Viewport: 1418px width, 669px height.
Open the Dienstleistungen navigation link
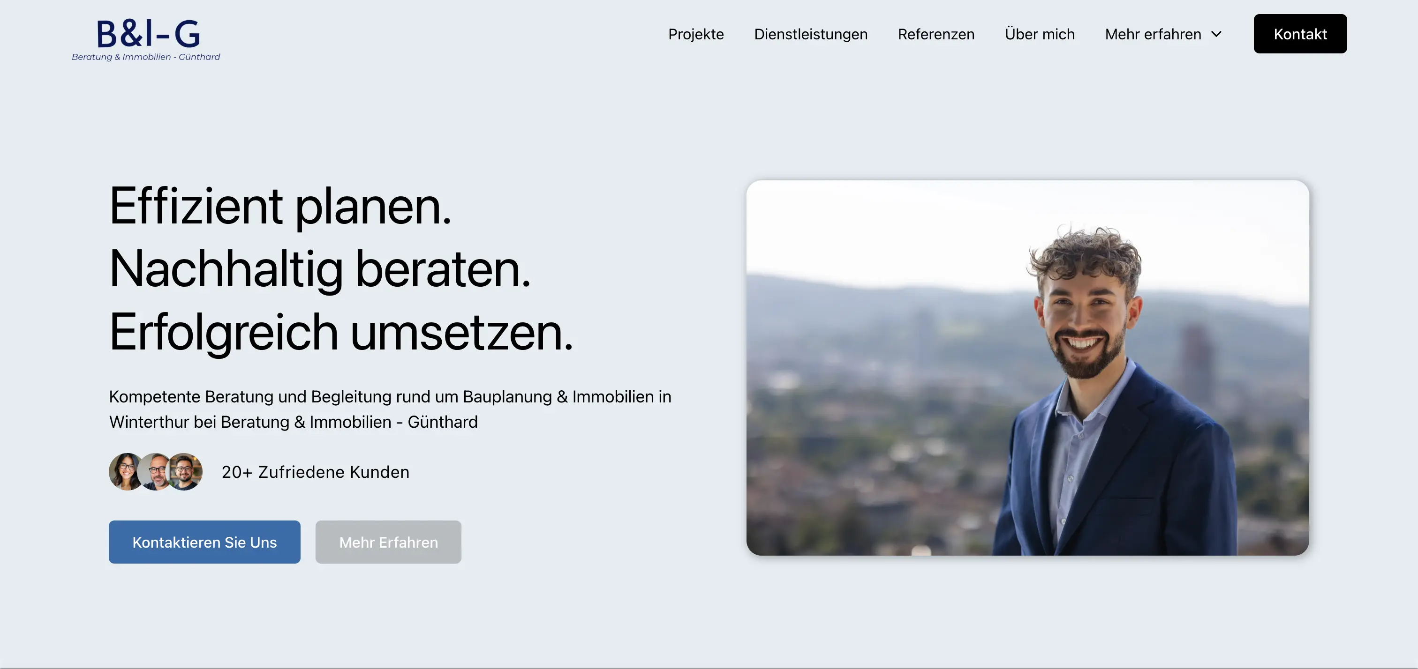(x=810, y=34)
